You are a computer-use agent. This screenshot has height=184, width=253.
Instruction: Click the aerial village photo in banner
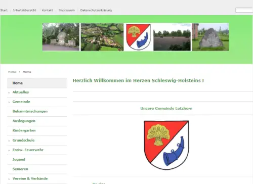point(102,37)
